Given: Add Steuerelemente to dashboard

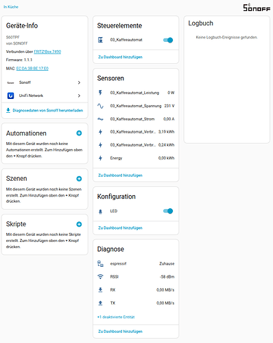Looking at the screenshot, I should (x=120, y=57).
